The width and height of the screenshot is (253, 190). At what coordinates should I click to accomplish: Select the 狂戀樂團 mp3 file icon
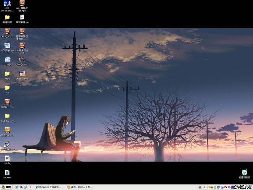click(22, 32)
